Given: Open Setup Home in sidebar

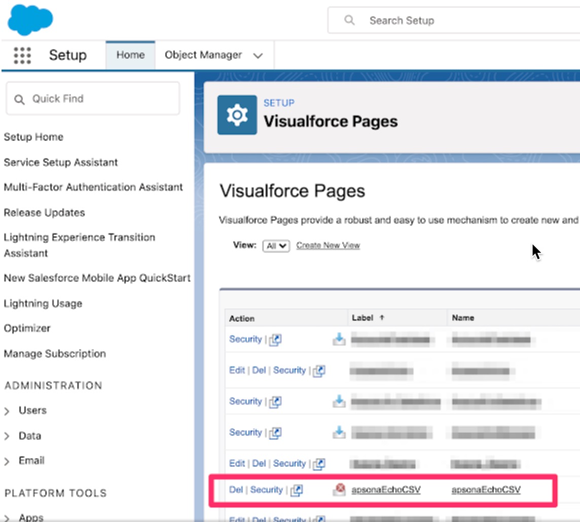Looking at the screenshot, I should click(x=33, y=137).
